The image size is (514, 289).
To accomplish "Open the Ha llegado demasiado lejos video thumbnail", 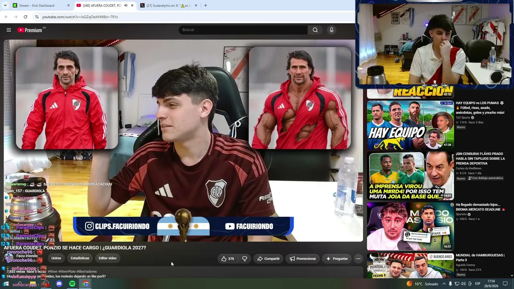I will pos(410,226).
